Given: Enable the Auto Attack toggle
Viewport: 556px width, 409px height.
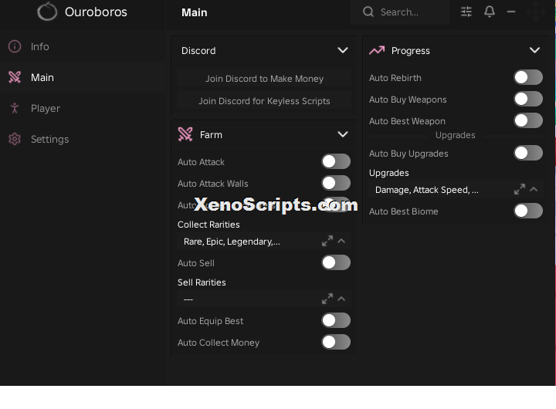Looking at the screenshot, I should [336, 161].
